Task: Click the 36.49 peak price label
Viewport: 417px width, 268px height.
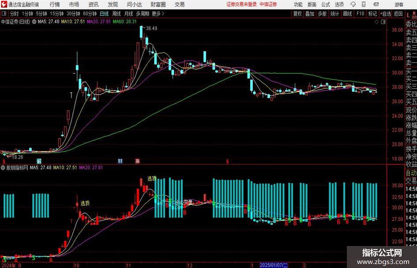Action: (x=152, y=29)
